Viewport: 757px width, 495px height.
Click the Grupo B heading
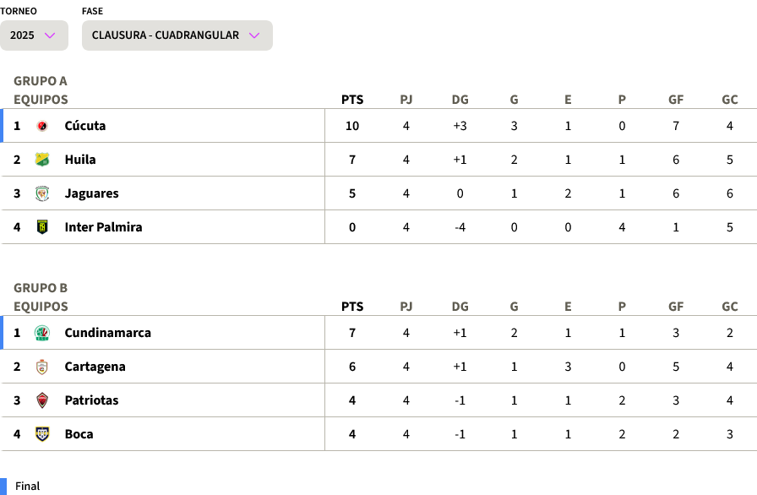[x=41, y=288]
